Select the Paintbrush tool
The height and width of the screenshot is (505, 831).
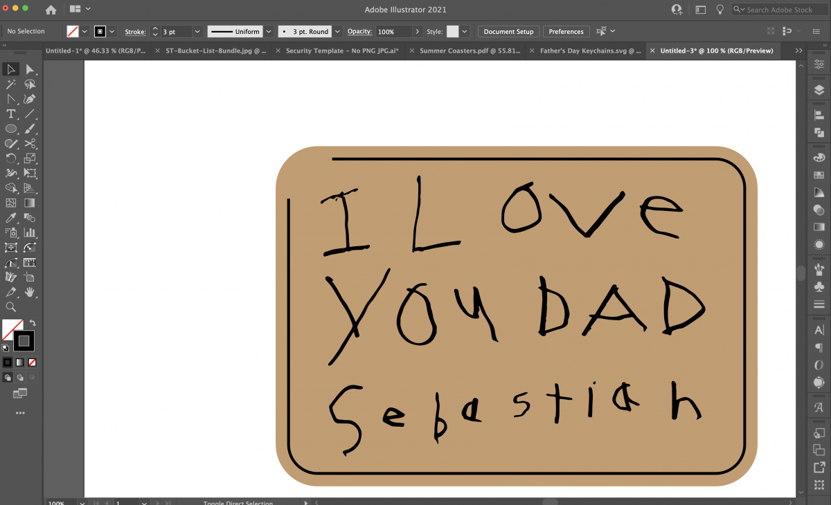click(30, 129)
